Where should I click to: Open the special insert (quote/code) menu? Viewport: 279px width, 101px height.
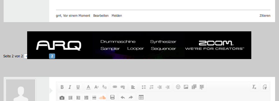click(202, 87)
